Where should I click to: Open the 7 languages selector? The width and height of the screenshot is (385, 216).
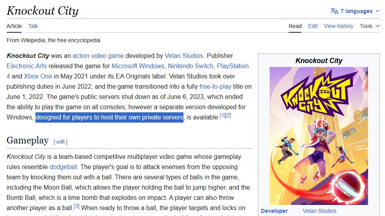[x=355, y=11]
